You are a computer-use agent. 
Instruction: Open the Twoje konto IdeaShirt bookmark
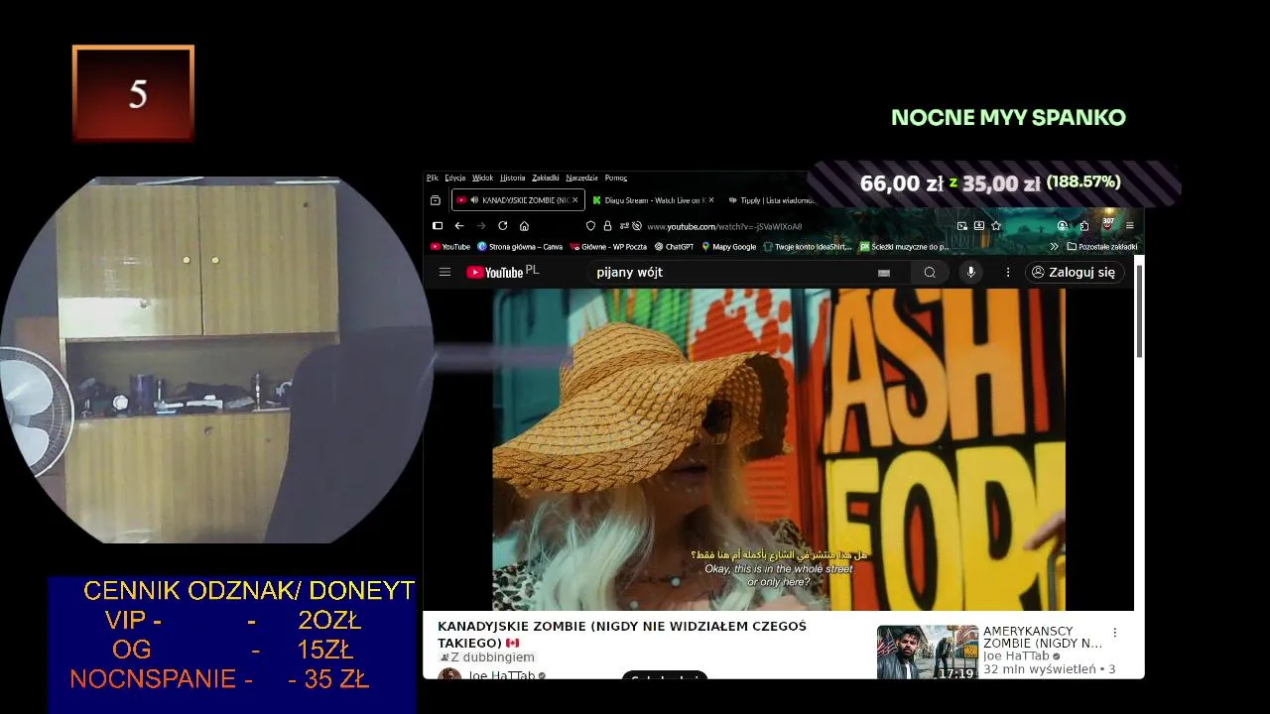click(x=808, y=247)
